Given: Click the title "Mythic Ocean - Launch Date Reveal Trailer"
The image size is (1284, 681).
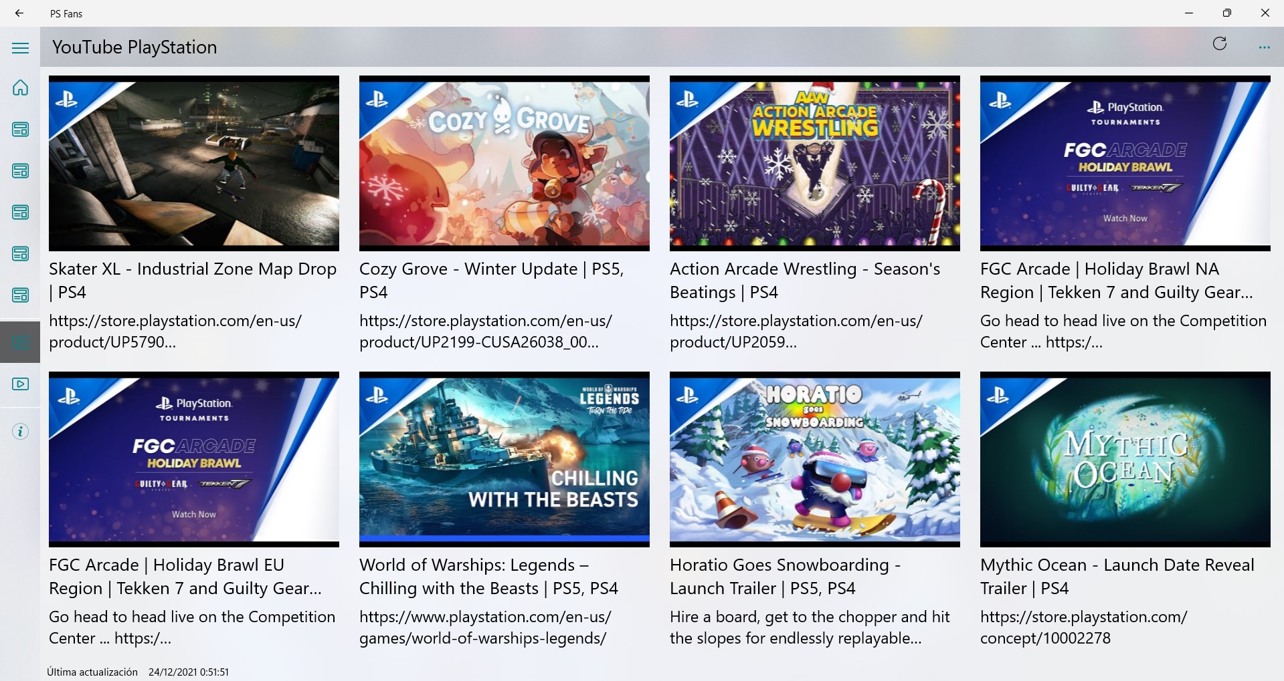Looking at the screenshot, I should coord(1117,577).
